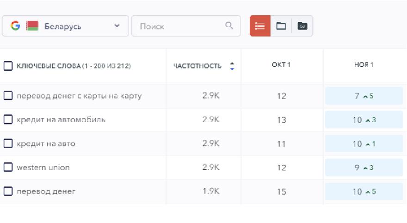Select the 'western union' keyword checkbox
This screenshot has width=407, height=223.
8,167
